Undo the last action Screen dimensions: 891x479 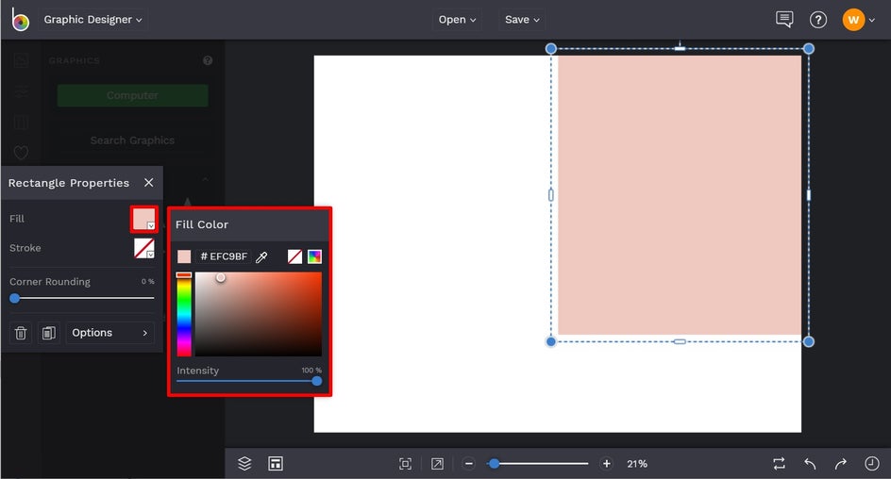(811, 464)
